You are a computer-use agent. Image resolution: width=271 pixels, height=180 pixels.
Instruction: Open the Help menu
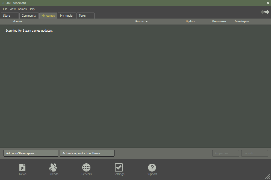click(32, 9)
